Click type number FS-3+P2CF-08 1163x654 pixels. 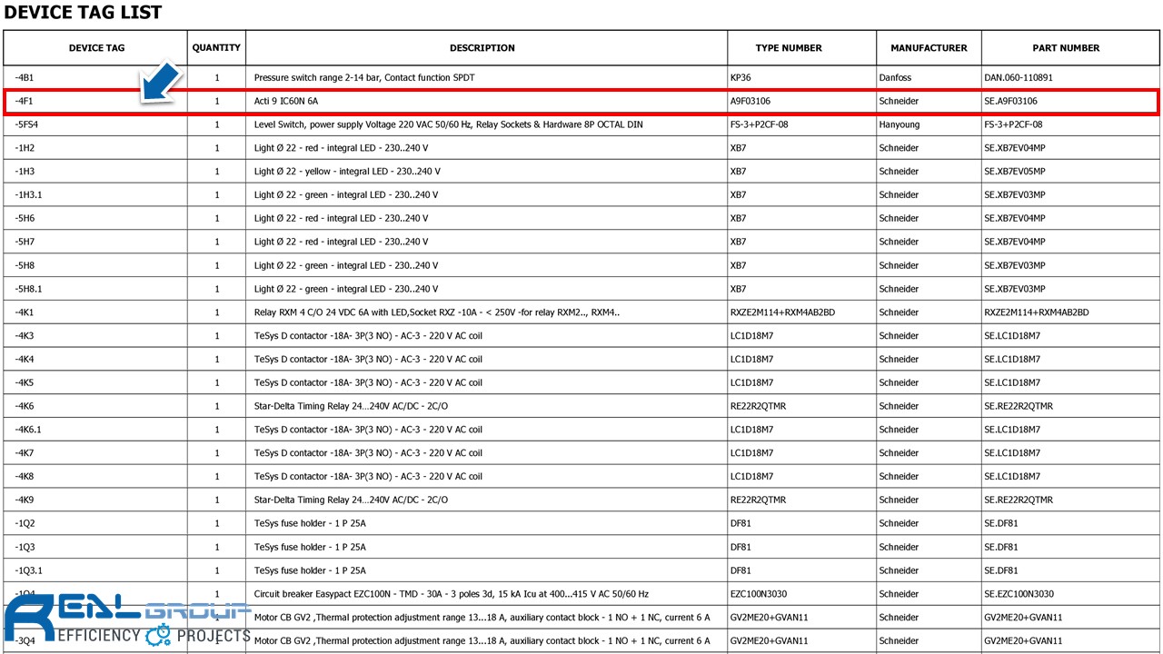(760, 124)
